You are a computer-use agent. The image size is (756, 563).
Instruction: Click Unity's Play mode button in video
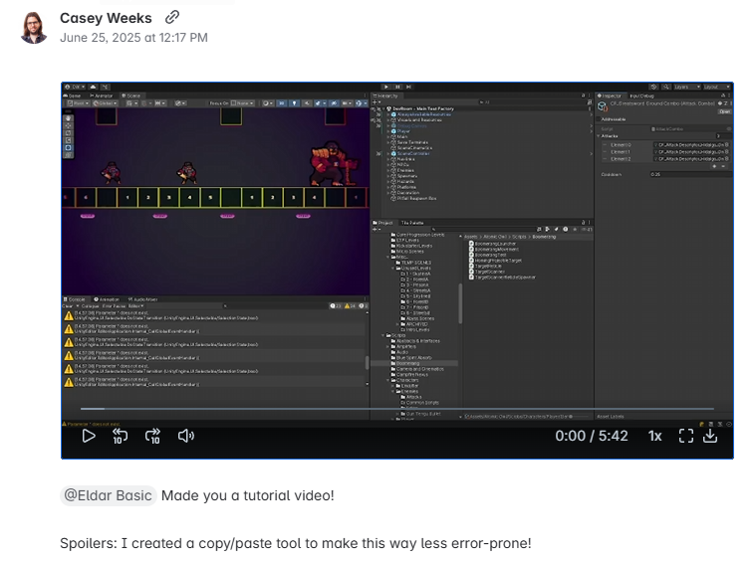(x=388, y=88)
